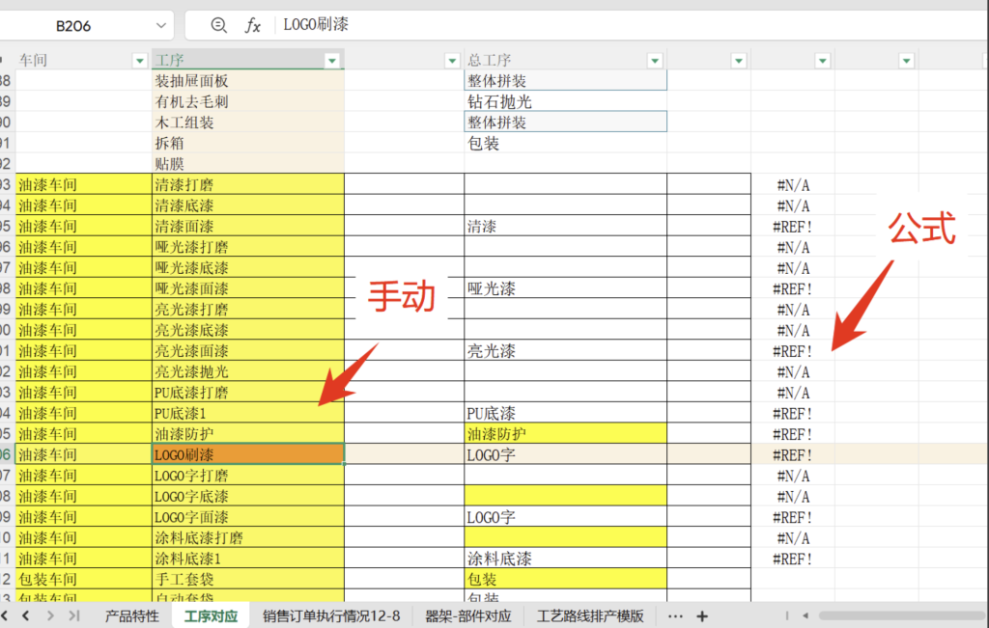Select the 包装 cell in the 拆箱 row

point(565,143)
